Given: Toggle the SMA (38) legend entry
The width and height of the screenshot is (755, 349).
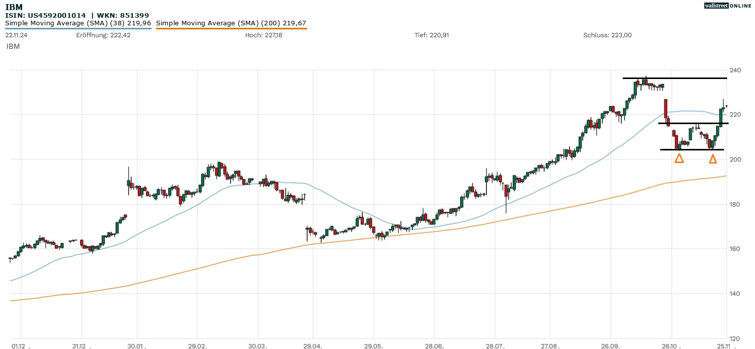Looking at the screenshot, I should (x=78, y=23).
